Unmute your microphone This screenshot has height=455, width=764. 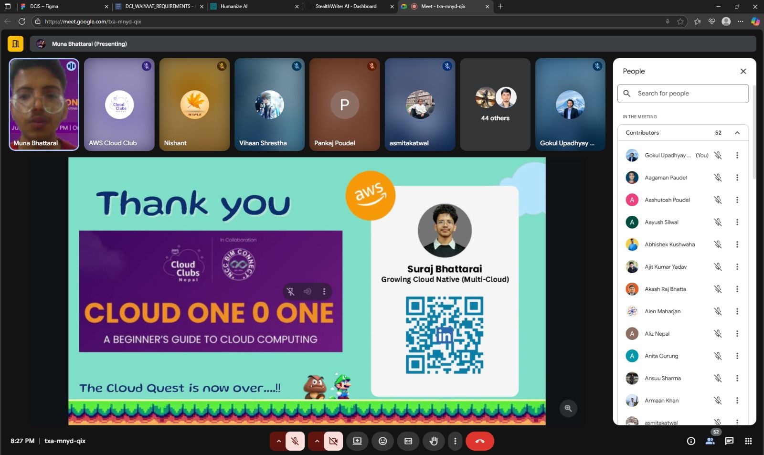(x=295, y=441)
